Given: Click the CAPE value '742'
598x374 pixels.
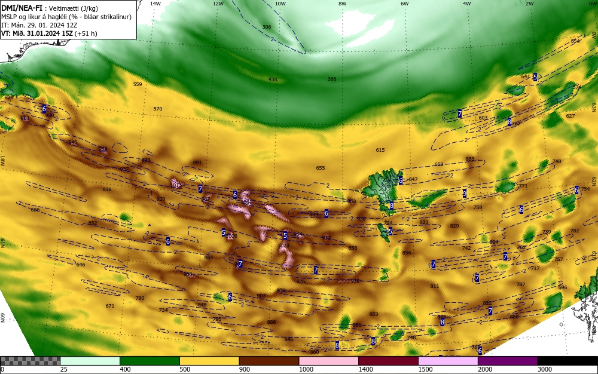Looking at the screenshot, I should click(x=466, y=248).
